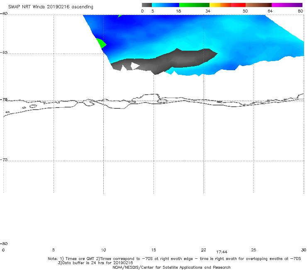Click the color bar label "50"

(x=245, y=11)
